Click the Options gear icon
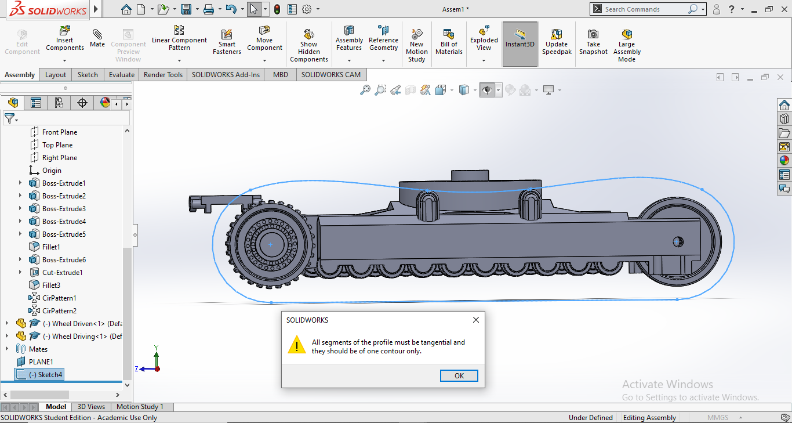Screen dimensions: 792x423 click(307, 9)
